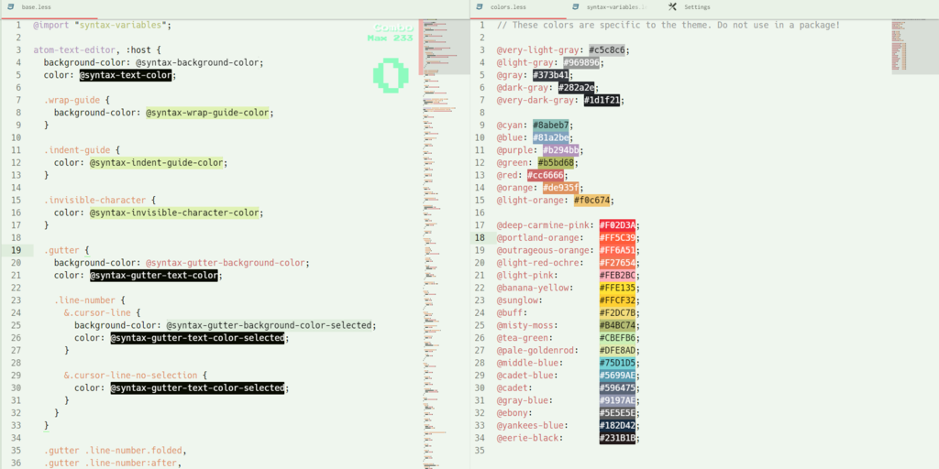Click the #282a2e dark-gray swatch

pyautogui.click(x=577, y=88)
